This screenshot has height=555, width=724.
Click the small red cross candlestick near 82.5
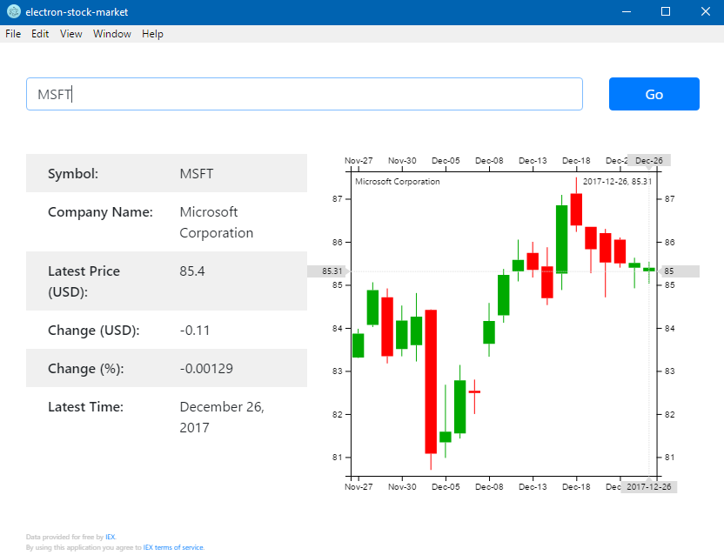coord(474,392)
